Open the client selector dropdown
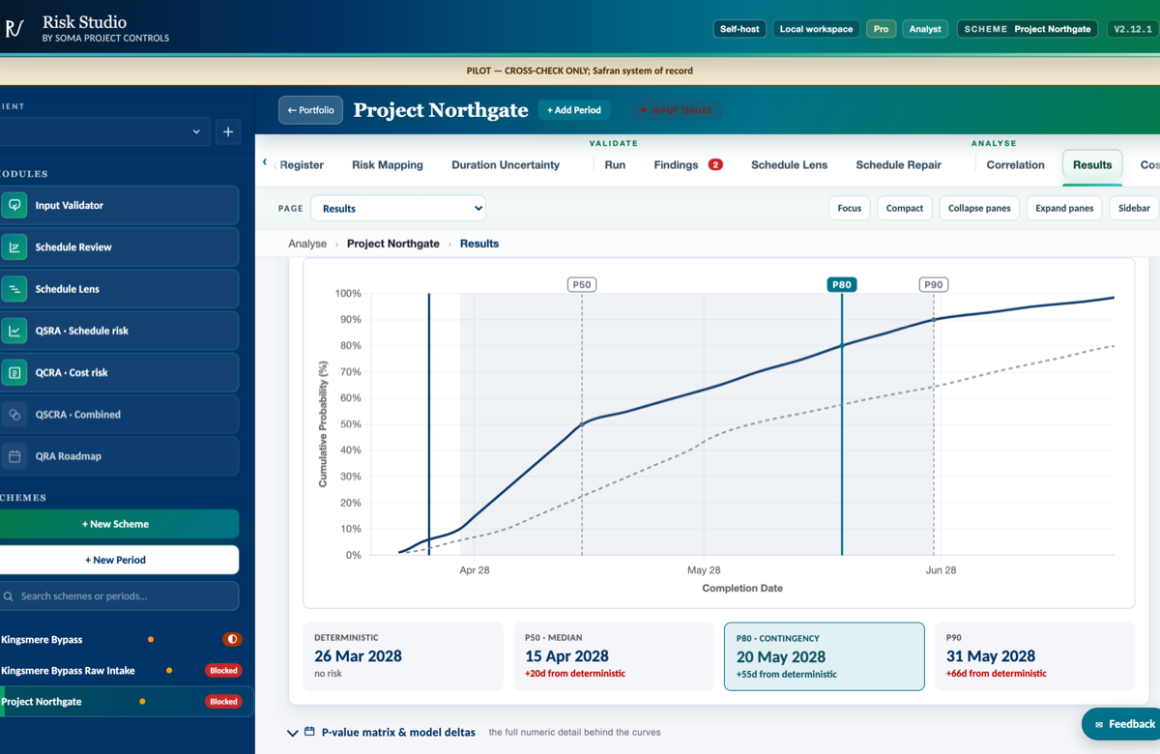1160x754 pixels. pos(104,131)
